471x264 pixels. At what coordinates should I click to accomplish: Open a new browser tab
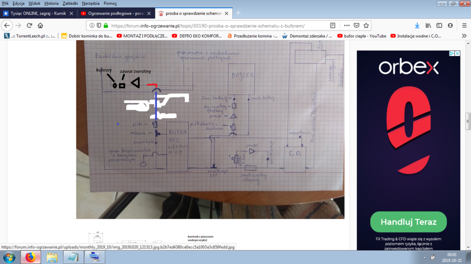point(238,13)
